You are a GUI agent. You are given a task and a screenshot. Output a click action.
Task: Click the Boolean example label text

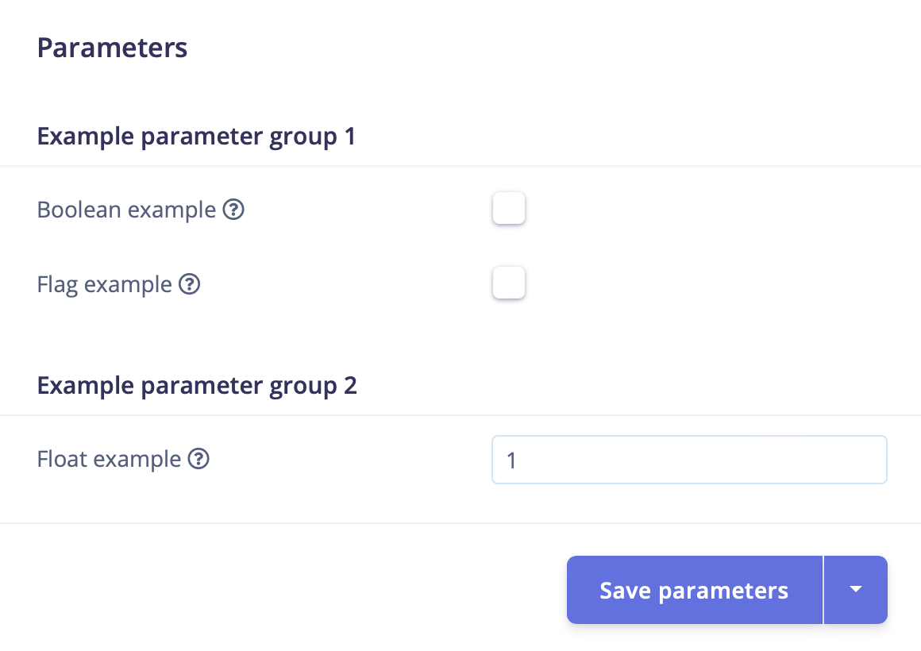point(126,210)
